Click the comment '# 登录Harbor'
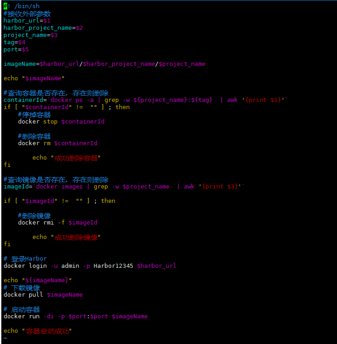The height and width of the screenshot is (344, 337). tap(25, 259)
